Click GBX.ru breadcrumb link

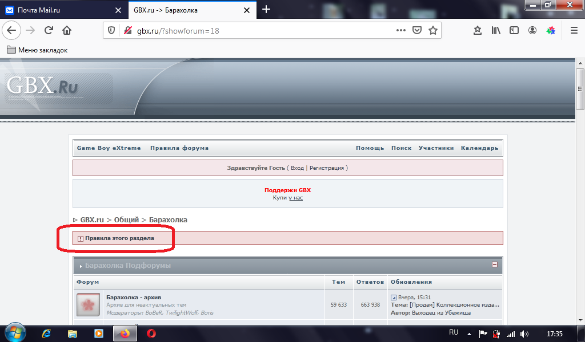click(x=92, y=220)
